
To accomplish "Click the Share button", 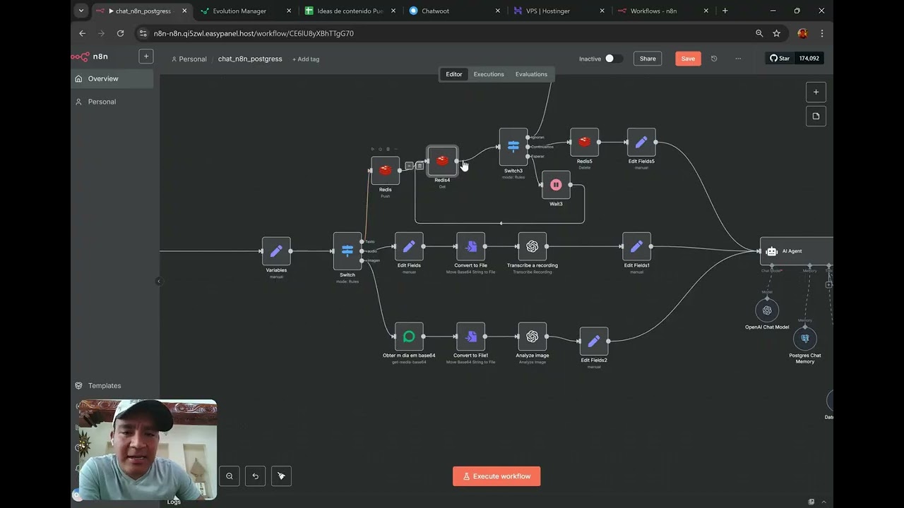I will coord(648,59).
